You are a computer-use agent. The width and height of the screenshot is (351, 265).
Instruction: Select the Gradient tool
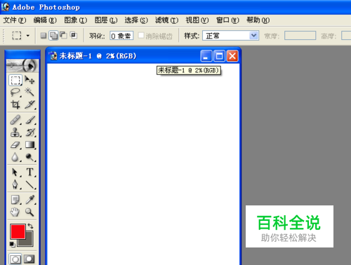tap(29, 145)
